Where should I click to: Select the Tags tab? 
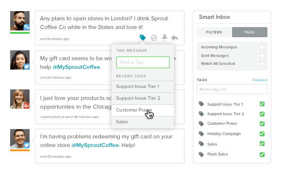[x=250, y=32]
